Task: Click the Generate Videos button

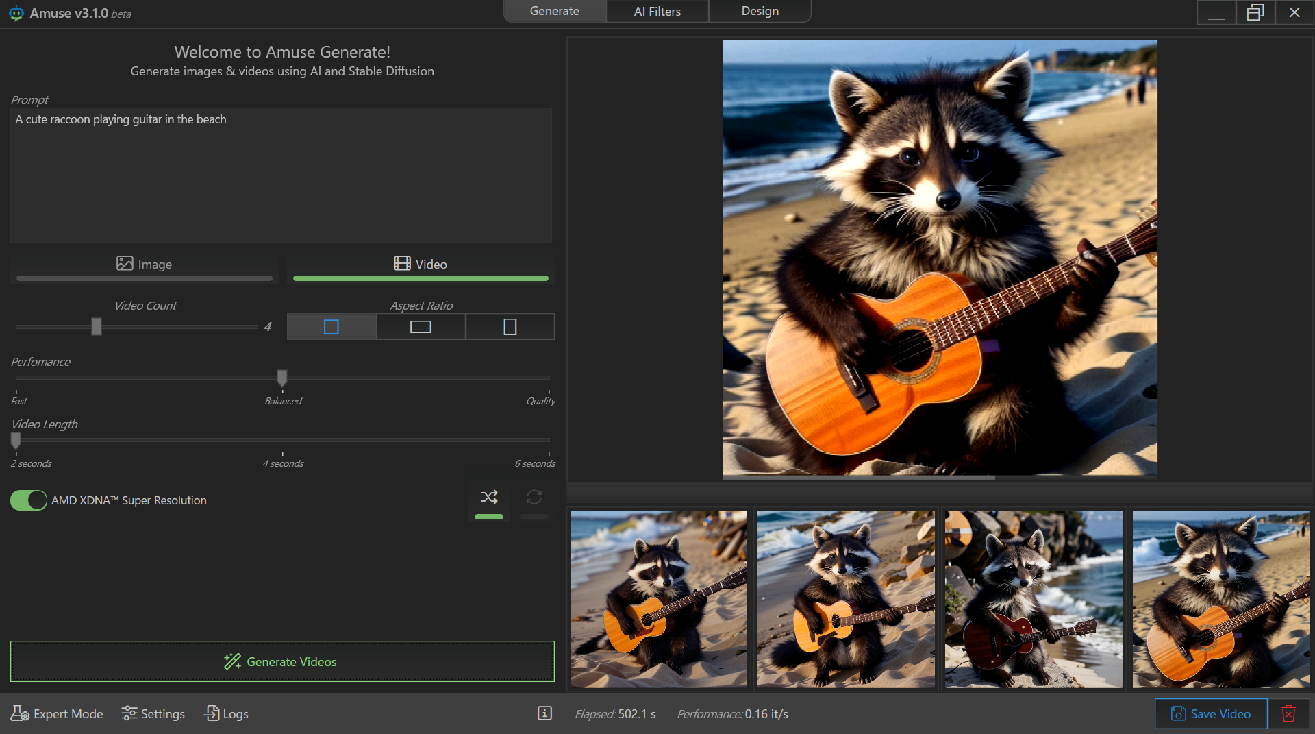Action: tap(281, 661)
